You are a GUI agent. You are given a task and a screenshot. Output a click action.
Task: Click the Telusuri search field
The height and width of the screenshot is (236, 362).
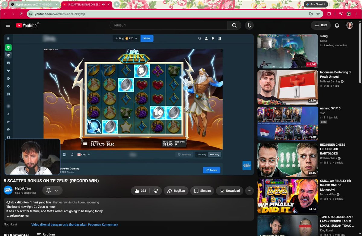[168, 25]
